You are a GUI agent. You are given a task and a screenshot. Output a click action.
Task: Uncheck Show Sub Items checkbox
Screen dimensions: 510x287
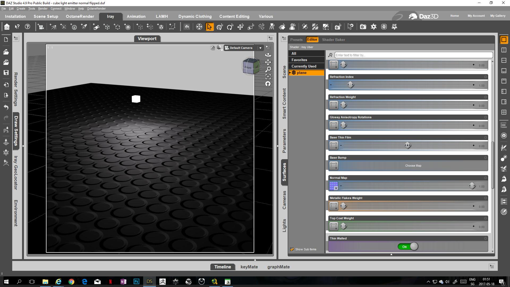click(292, 249)
